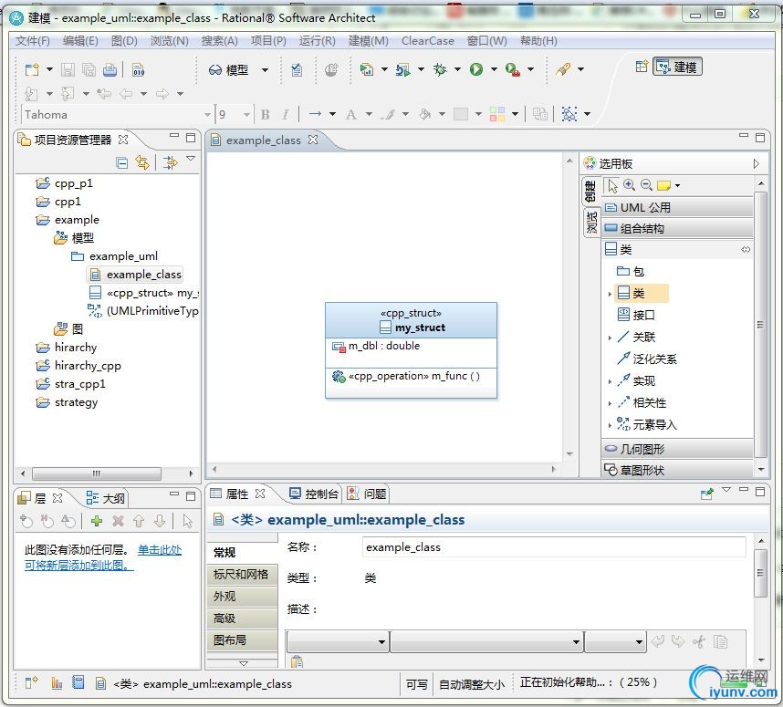Open the line arrow style dropdown
The height and width of the screenshot is (707, 783).
332,114
